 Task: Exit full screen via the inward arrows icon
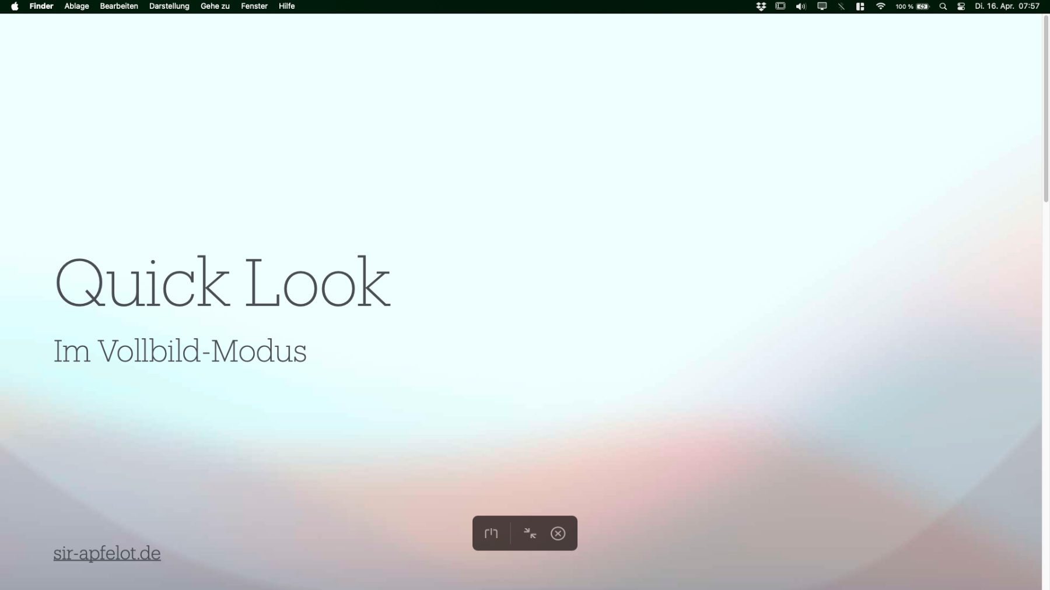click(530, 533)
